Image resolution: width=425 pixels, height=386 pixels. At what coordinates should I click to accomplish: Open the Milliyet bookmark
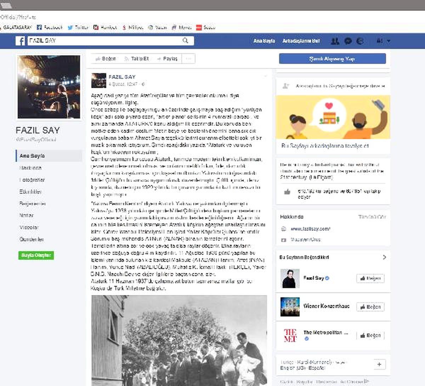pos(132,27)
